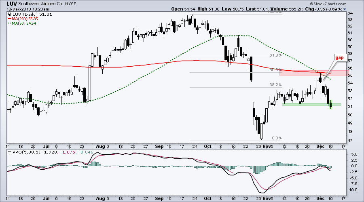Click Oct on the PPO panel date axis
The height and width of the screenshot is (202, 364).
pos(207,198)
